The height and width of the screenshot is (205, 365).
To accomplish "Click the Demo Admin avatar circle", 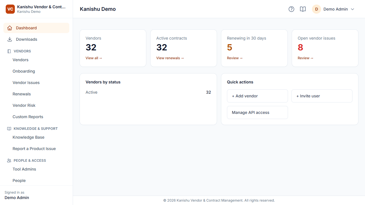I will click(317, 9).
